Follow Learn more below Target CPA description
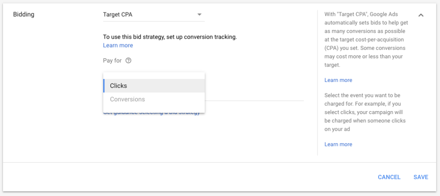Image resolution: width=440 pixels, height=196 pixels. [338, 80]
